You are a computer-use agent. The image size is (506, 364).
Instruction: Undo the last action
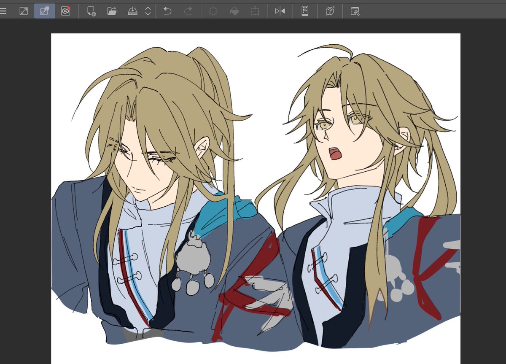click(x=167, y=11)
